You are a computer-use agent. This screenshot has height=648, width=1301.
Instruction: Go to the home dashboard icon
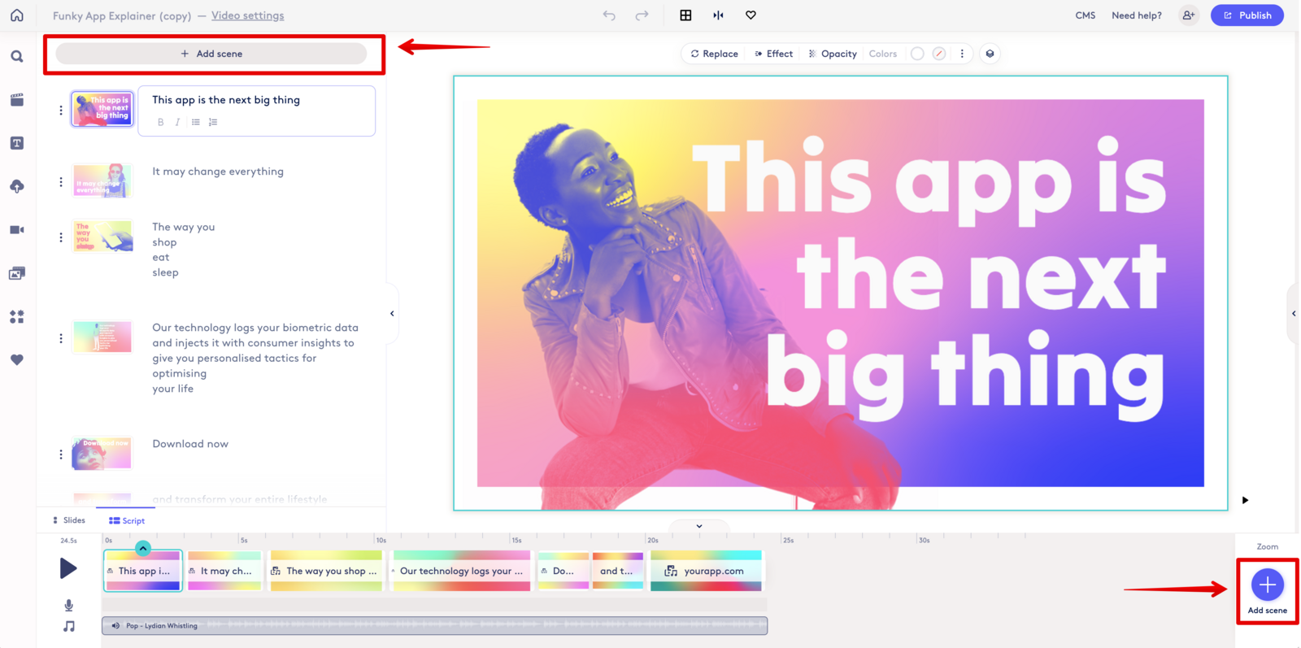(17, 15)
